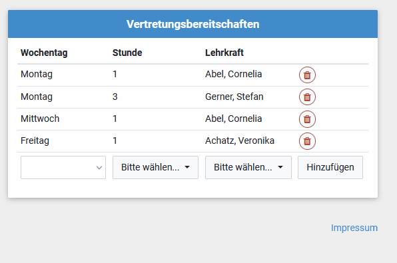Open the Stunde 'Bitte wählen...' dropdown
The image size is (397, 263).
tap(155, 167)
